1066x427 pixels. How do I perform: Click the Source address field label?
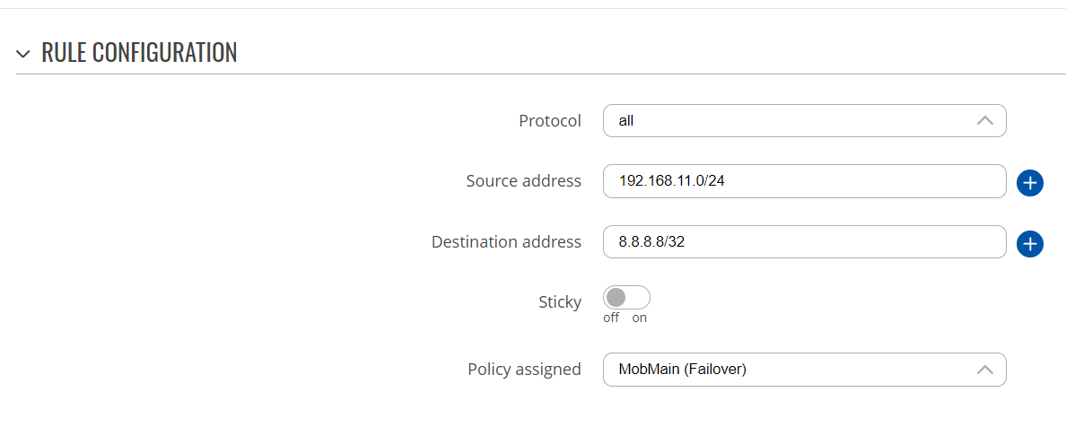(523, 181)
